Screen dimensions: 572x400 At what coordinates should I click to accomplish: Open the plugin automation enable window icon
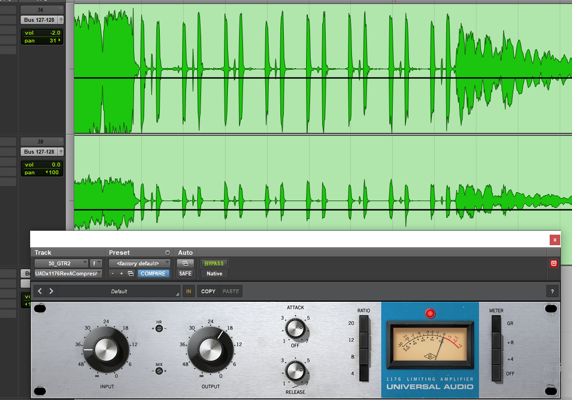[185, 263]
